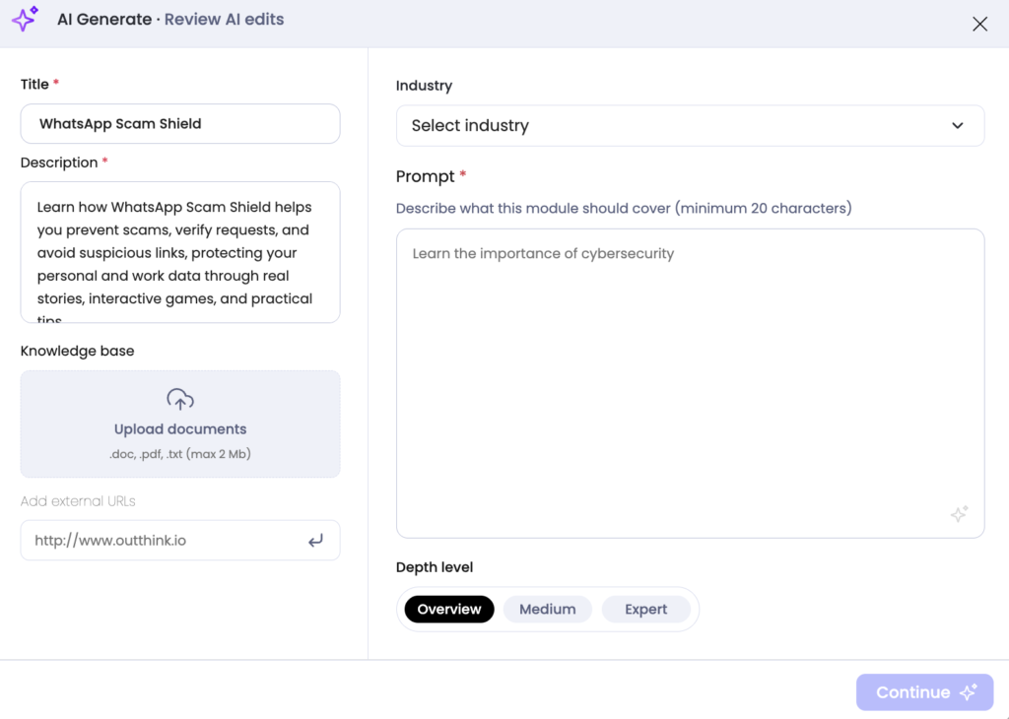
Task: Click the sparkle icon on Continue button
Action: tap(969, 692)
